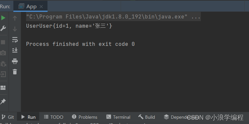Close the App run tab
The height and width of the screenshot is (124, 249).
[x=41, y=7]
